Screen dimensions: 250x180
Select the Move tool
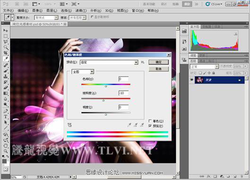[6, 30]
